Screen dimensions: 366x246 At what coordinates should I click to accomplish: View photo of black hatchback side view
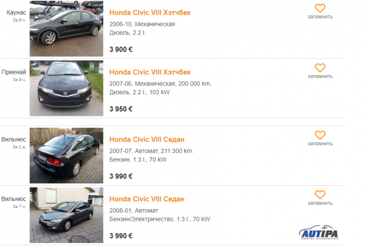[66, 29]
